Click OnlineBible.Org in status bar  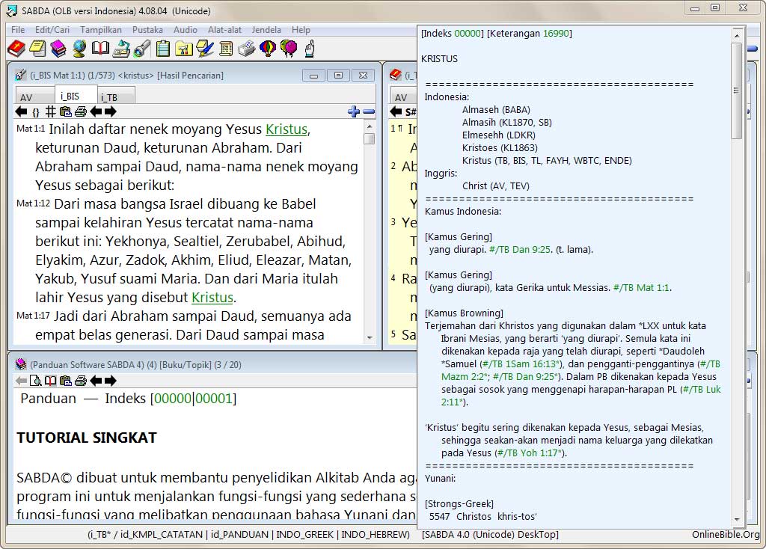tap(725, 535)
